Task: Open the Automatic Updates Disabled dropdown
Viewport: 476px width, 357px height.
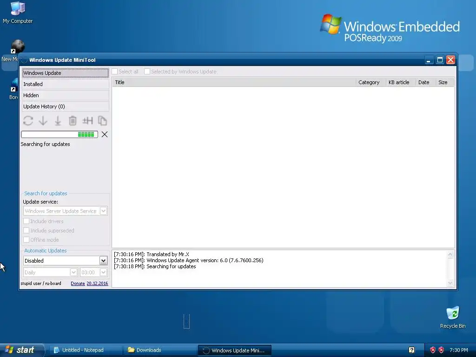Action: 65,261
